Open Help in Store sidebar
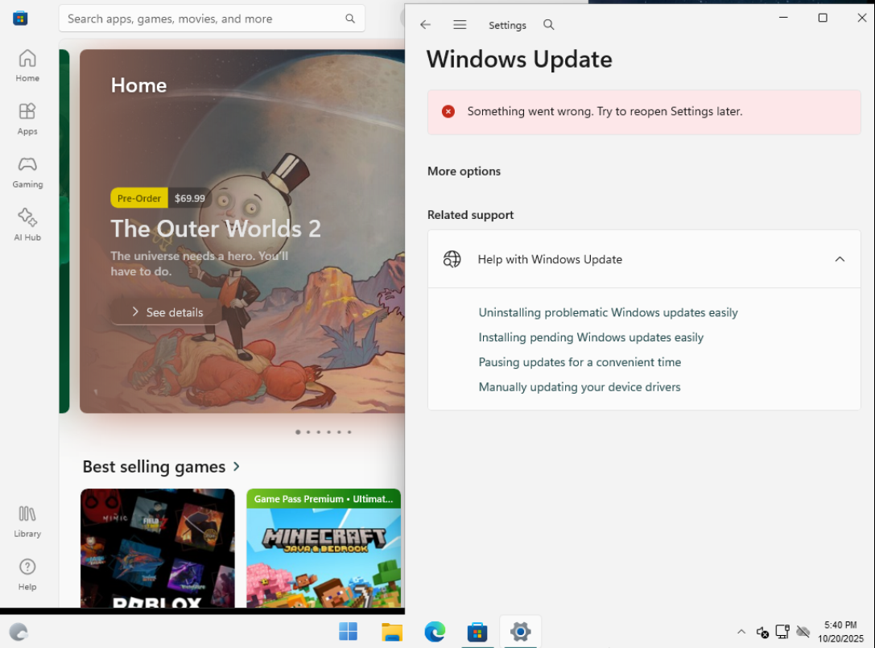875x648 pixels. pyautogui.click(x=27, y=574)
